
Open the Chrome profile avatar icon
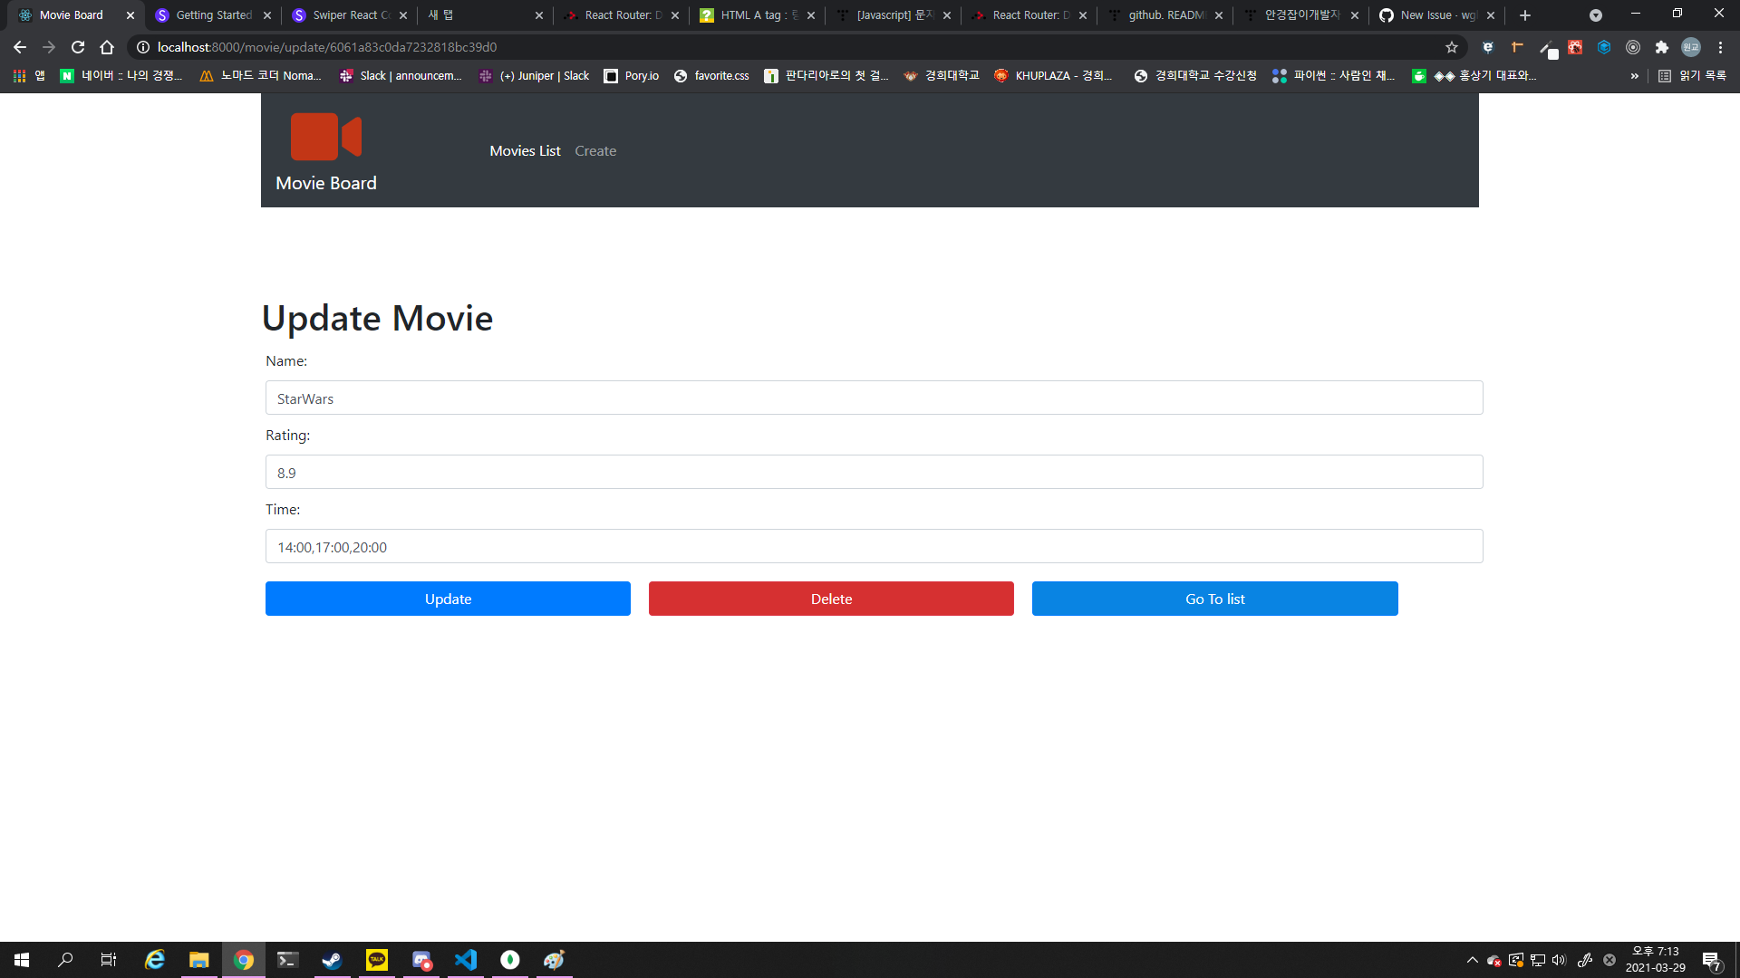[x=1691, y=47]
